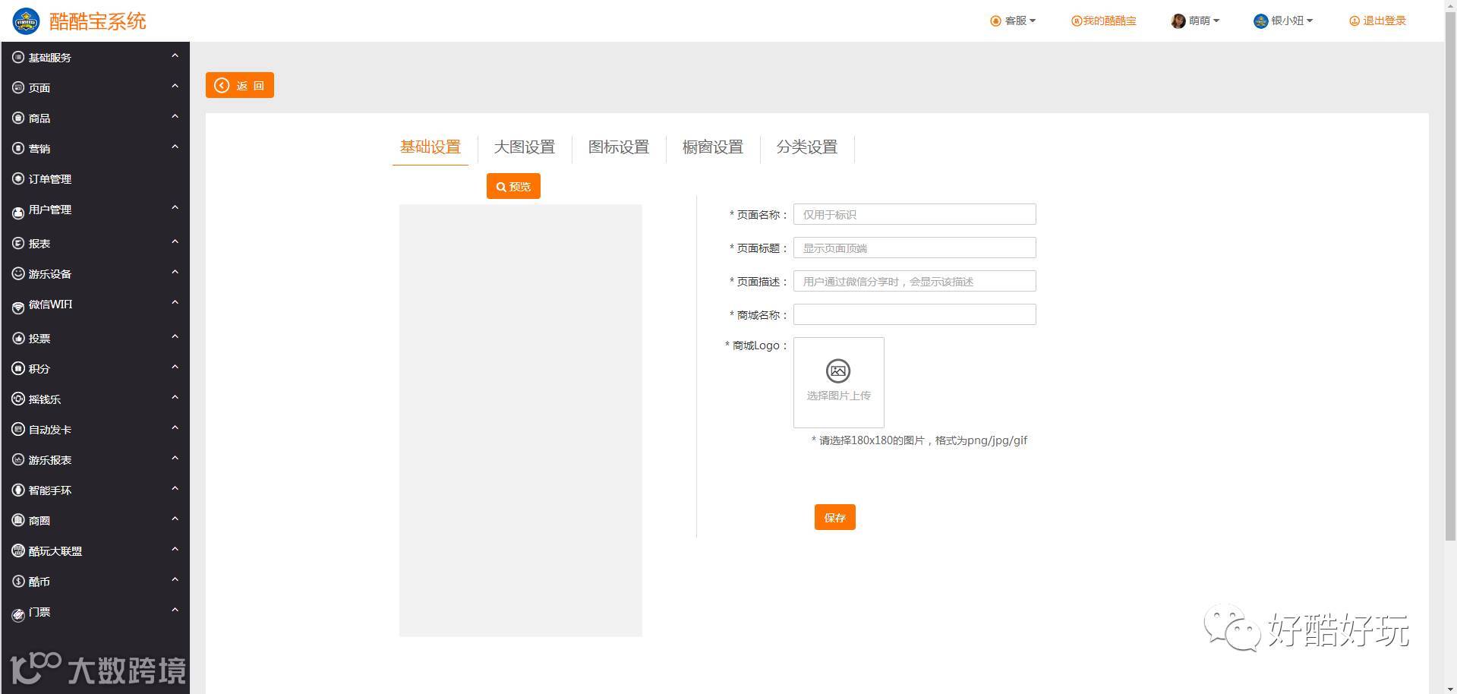Click the 微信WIFI menu label
The image size is (1457, 694).
click(51, 304)
